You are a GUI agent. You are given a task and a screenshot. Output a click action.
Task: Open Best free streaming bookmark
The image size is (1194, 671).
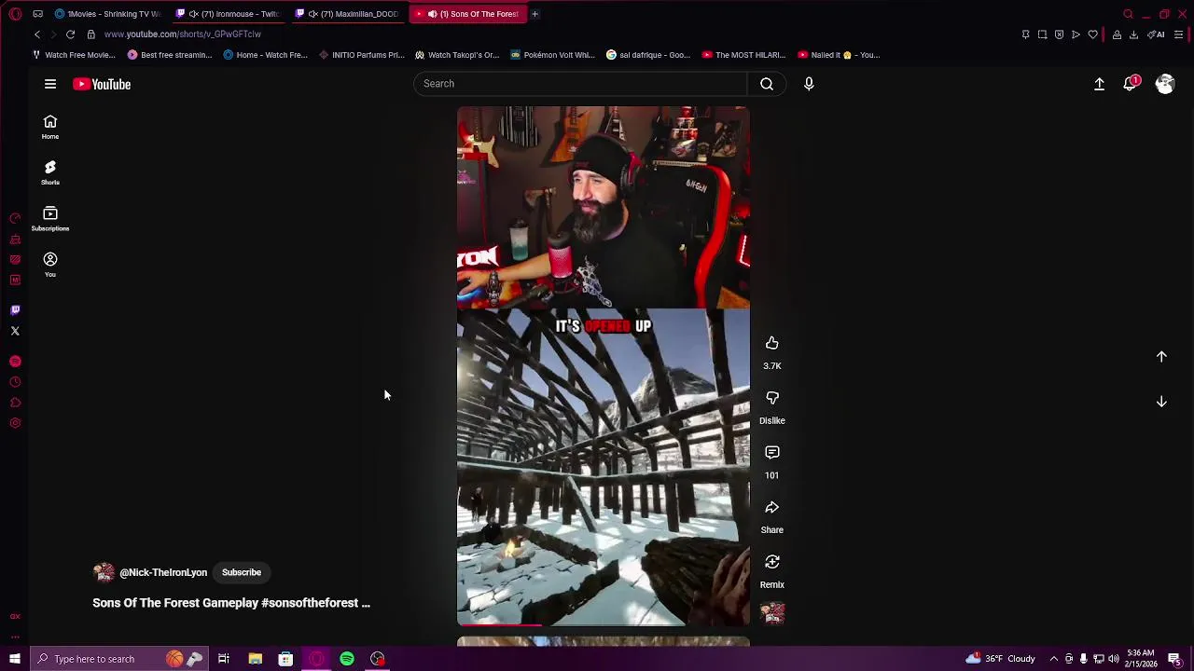(x=170, y=55)
